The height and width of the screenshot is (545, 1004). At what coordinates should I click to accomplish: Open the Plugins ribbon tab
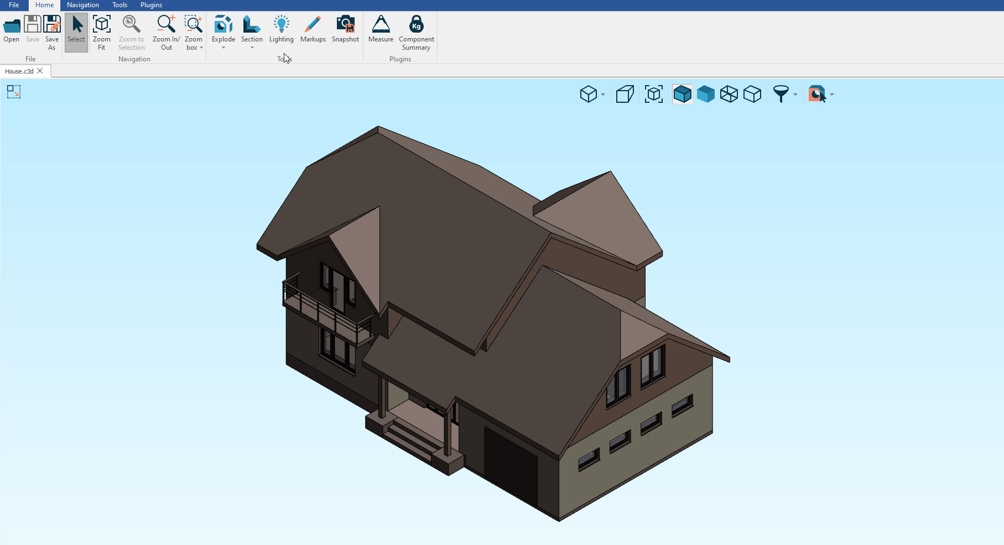151,5
